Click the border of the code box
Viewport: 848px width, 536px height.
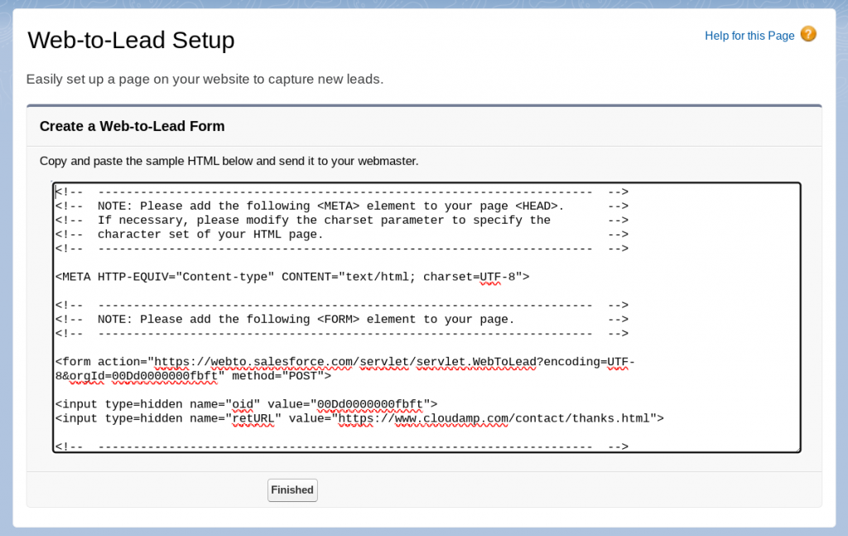(426, 182)
